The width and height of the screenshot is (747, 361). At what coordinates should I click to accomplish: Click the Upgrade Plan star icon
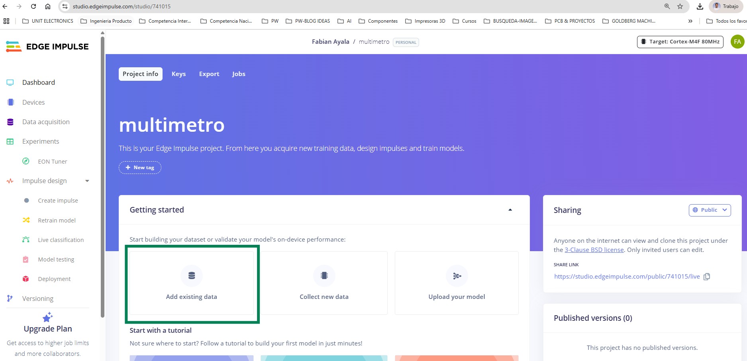point(48,317)
